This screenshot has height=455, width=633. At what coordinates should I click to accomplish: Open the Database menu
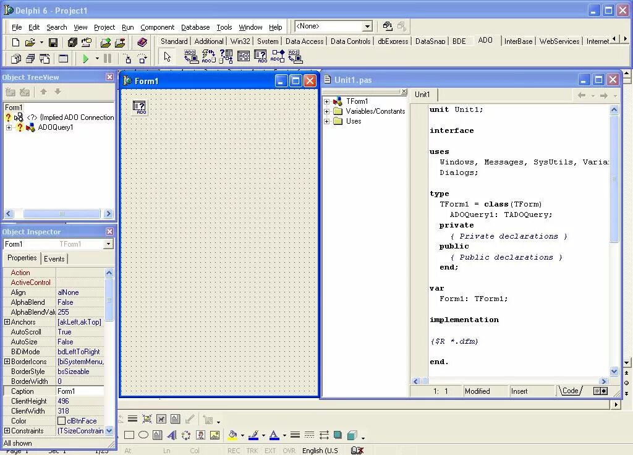(195, 27)
